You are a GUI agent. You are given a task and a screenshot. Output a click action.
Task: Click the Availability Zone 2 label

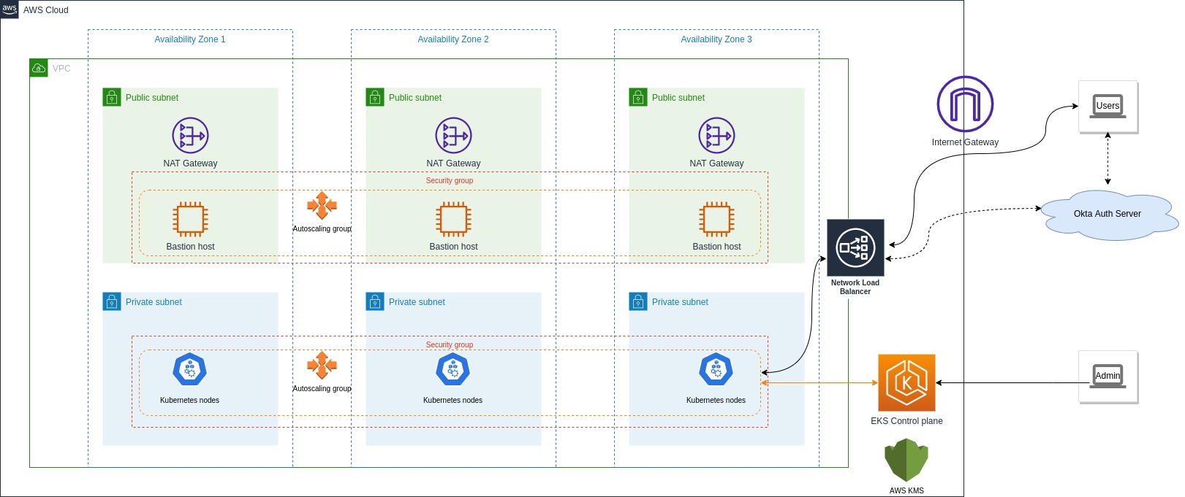point(453,39)
